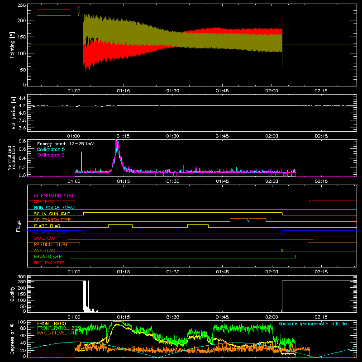The image size is (362, 362).
Task: Click the FLARE_FLAG label
Action: coord(47,226)
